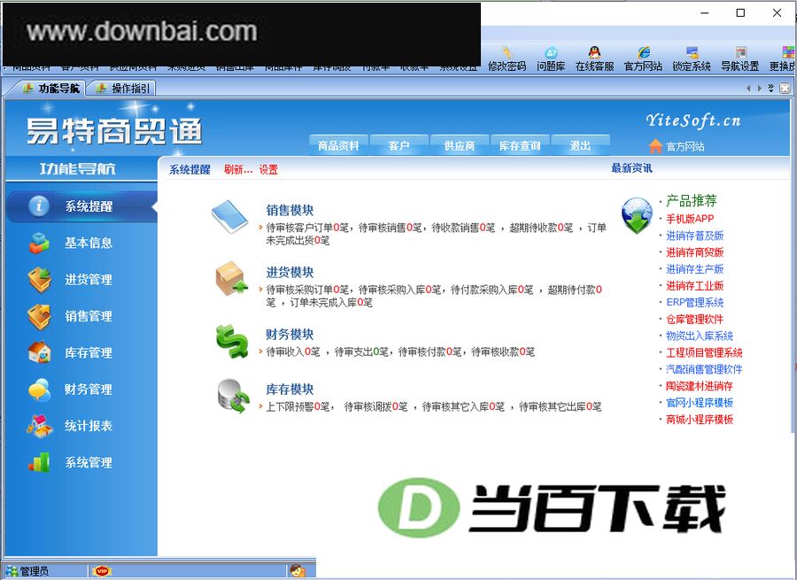The image size is (797, 580).
Task: Switch to the 操作指引 tab
Action: [x=123, y=89]
